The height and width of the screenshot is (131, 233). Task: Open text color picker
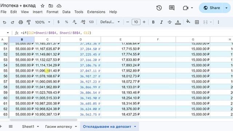[178, 22]
